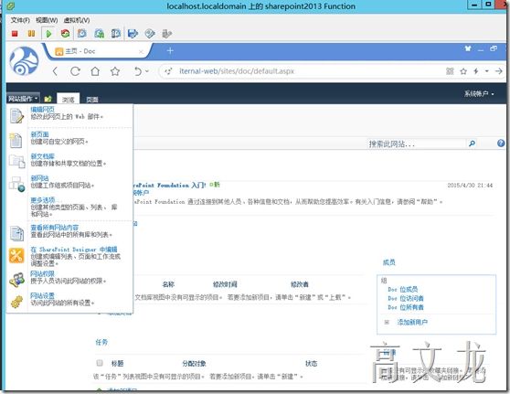Sort by 状态 column header

tap(311, 364)
